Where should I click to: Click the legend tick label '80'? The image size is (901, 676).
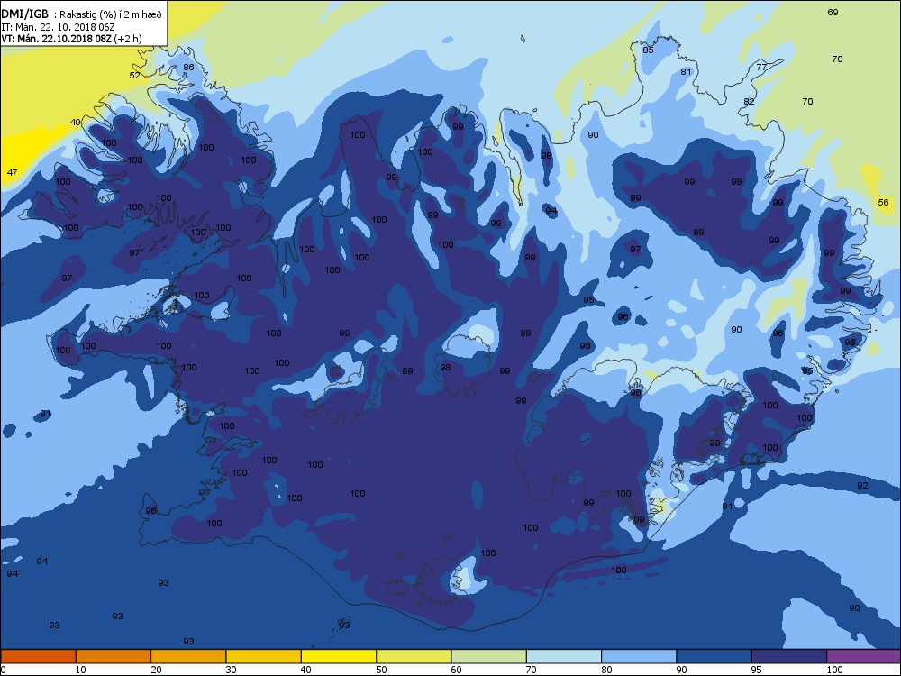(x=606, y=670)
